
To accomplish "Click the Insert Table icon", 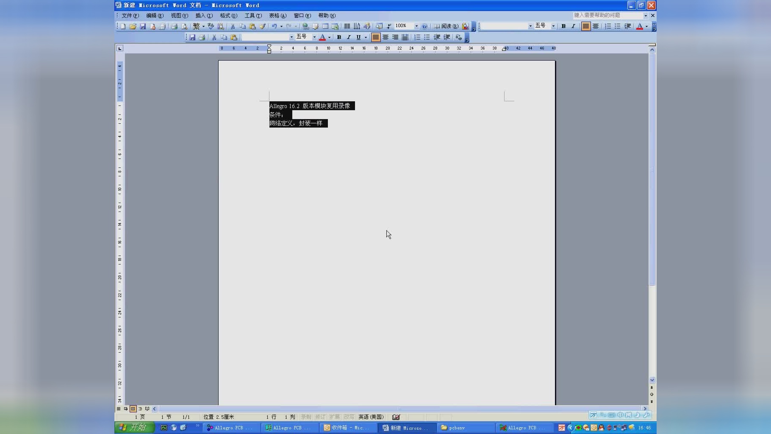I will (x=325, y=26).
